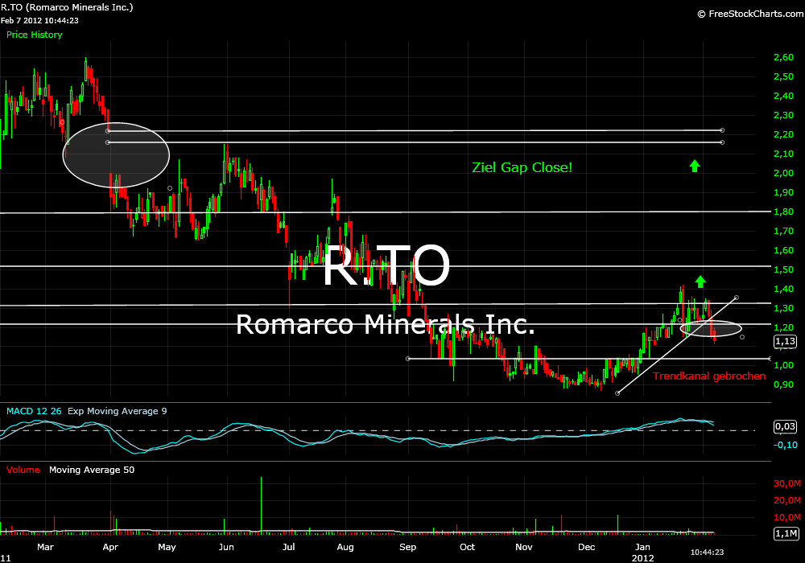
Task: Select the MACD 12 26 indicator label
Action: pos(34,411)
